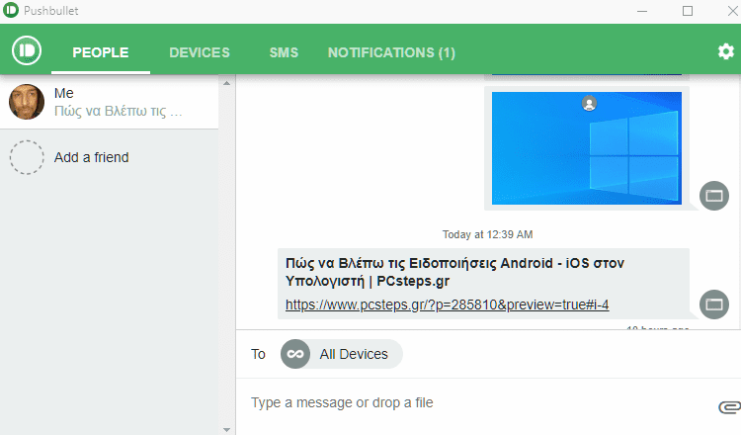Click the Greek message title text
741x435 pixels.
point(454,272)
